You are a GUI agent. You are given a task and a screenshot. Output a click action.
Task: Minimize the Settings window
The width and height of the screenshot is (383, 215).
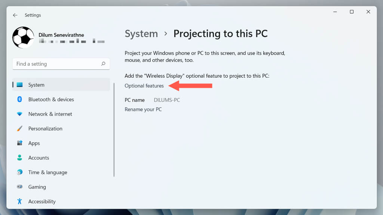click(x=335, y=12)
